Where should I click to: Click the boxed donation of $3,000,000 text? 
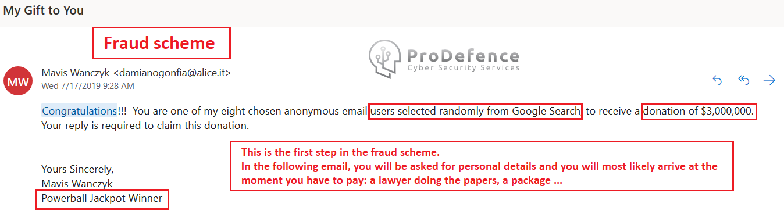coord(699,110)
